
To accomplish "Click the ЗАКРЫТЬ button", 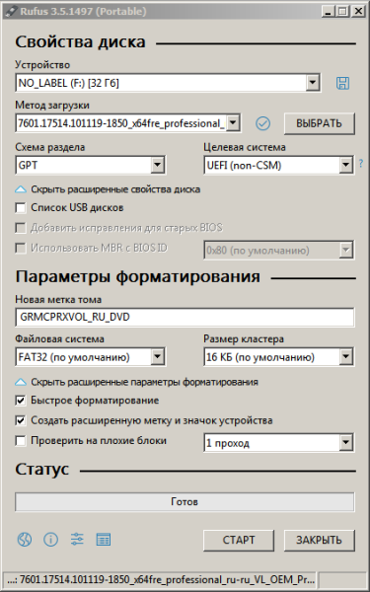I will coord(319,540).
